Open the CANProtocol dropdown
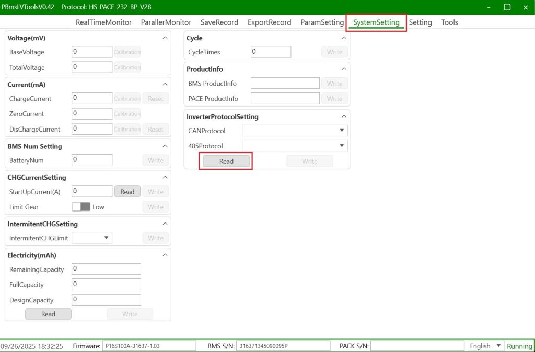 coord(295,131)
